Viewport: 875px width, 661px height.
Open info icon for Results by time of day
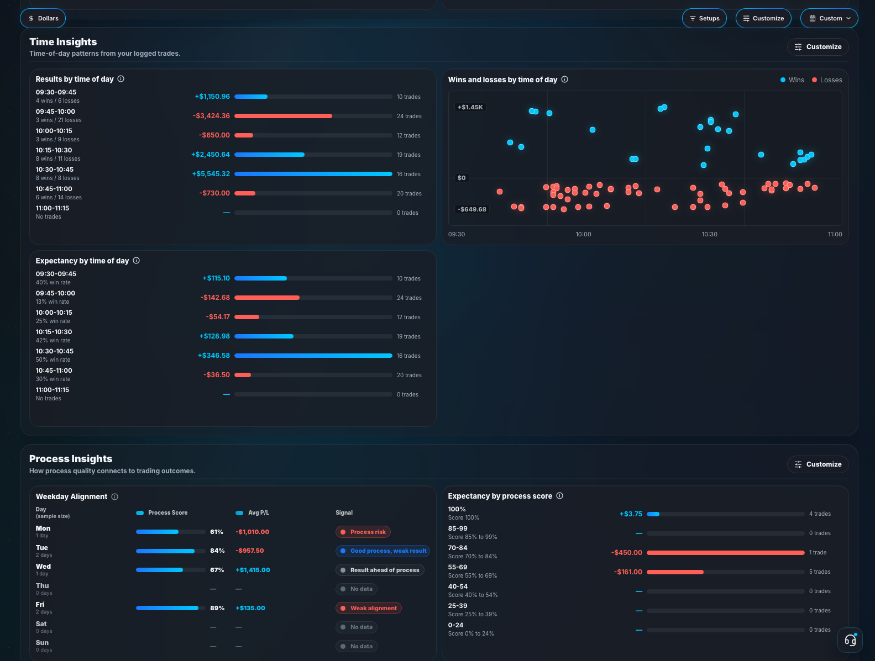[x=121, y=79]
